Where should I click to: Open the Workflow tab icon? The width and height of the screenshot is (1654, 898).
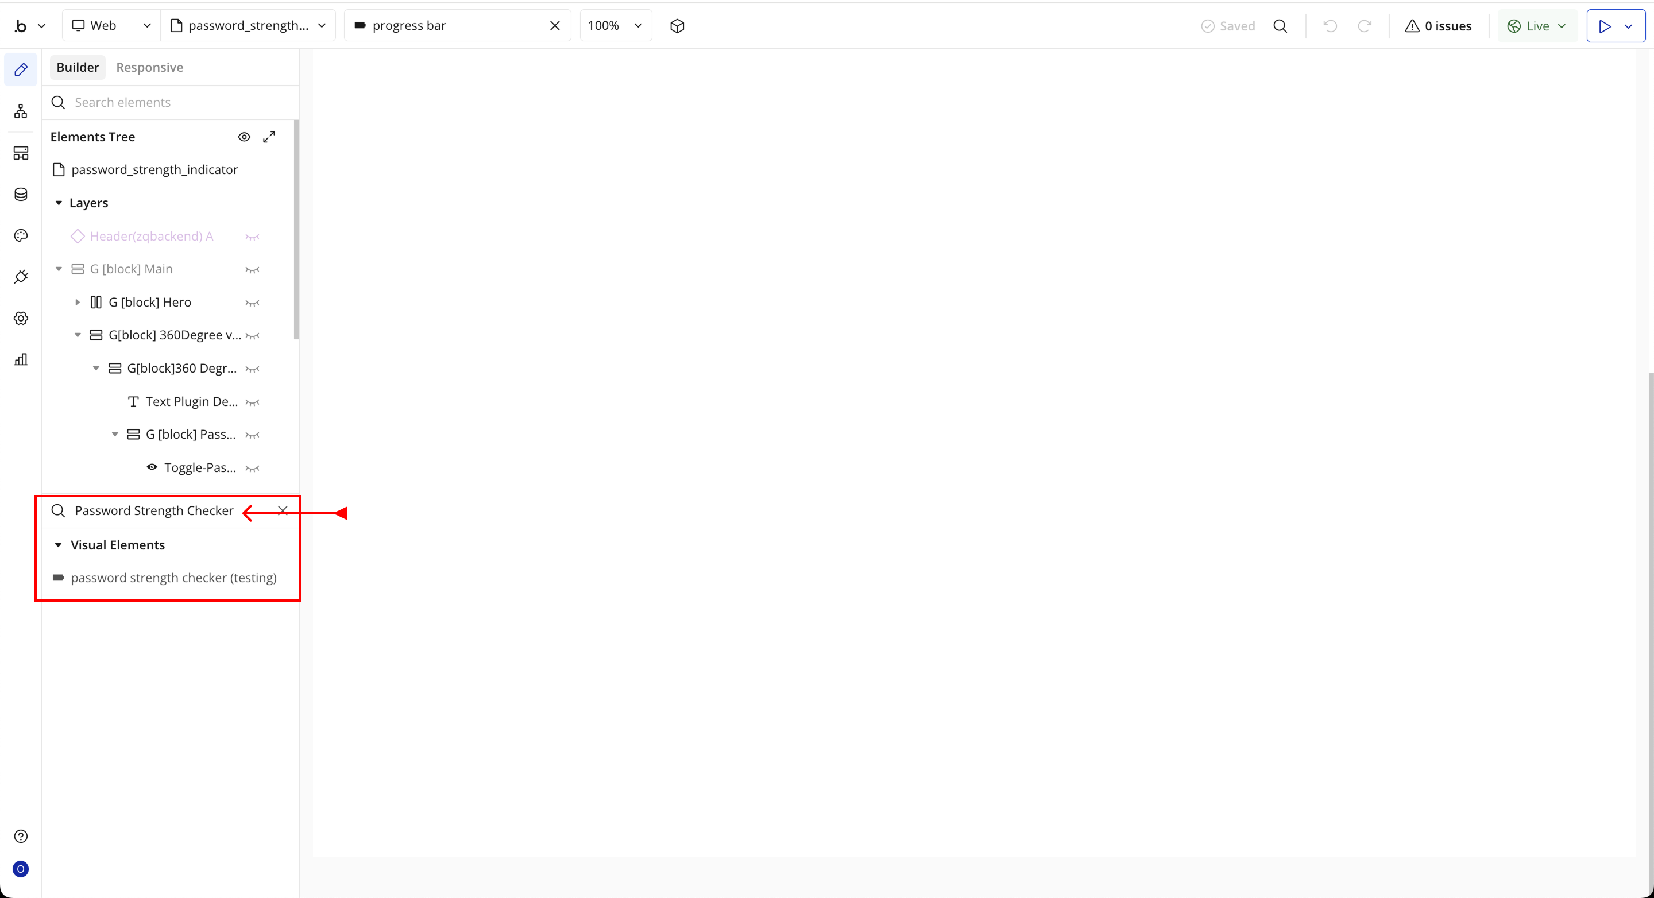[21, 111]
